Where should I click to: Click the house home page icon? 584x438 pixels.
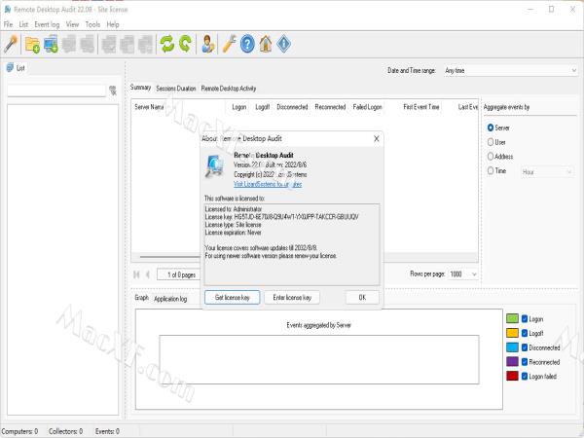pyautogui.click(x=266, y=44)
